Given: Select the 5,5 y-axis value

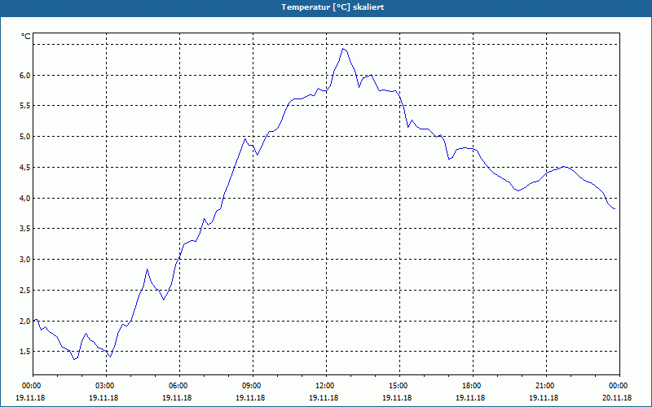Looking at the screenshot, I should pyautogui.click(x=25, y=106).
